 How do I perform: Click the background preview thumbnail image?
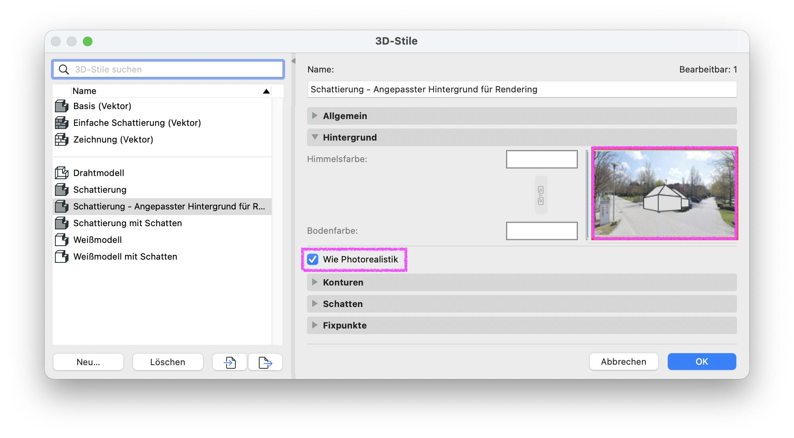coord(665,194)
